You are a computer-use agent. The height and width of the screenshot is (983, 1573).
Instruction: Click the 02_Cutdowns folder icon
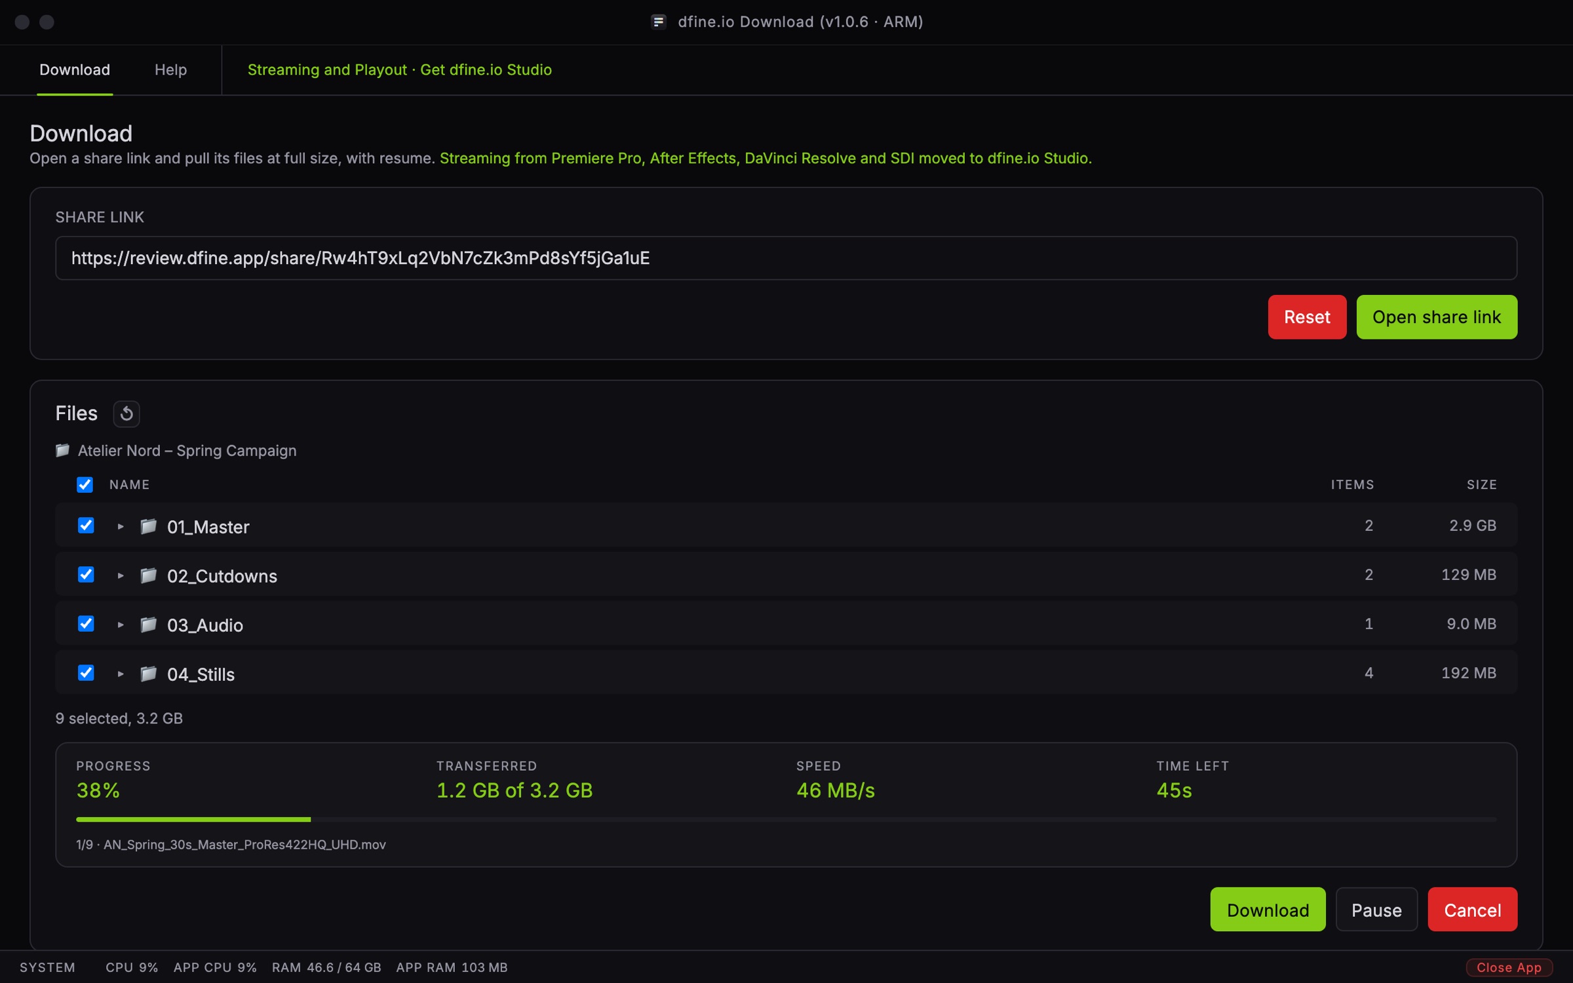click(x=148, y=575)
